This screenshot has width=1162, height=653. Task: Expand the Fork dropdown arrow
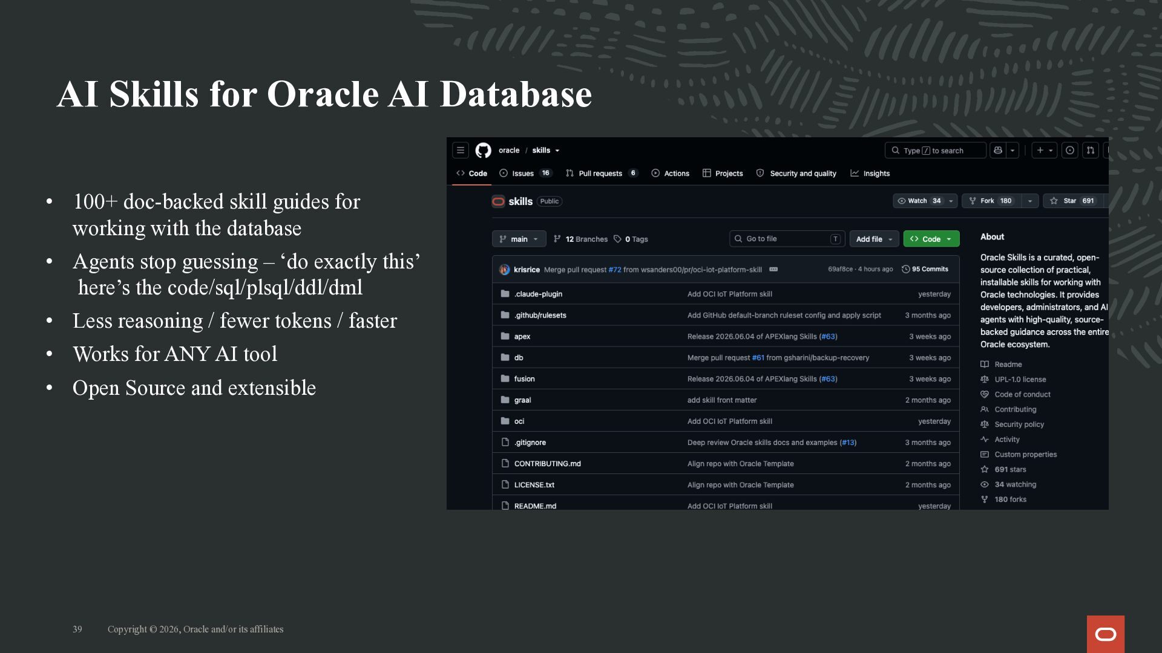click(1030, 201)
